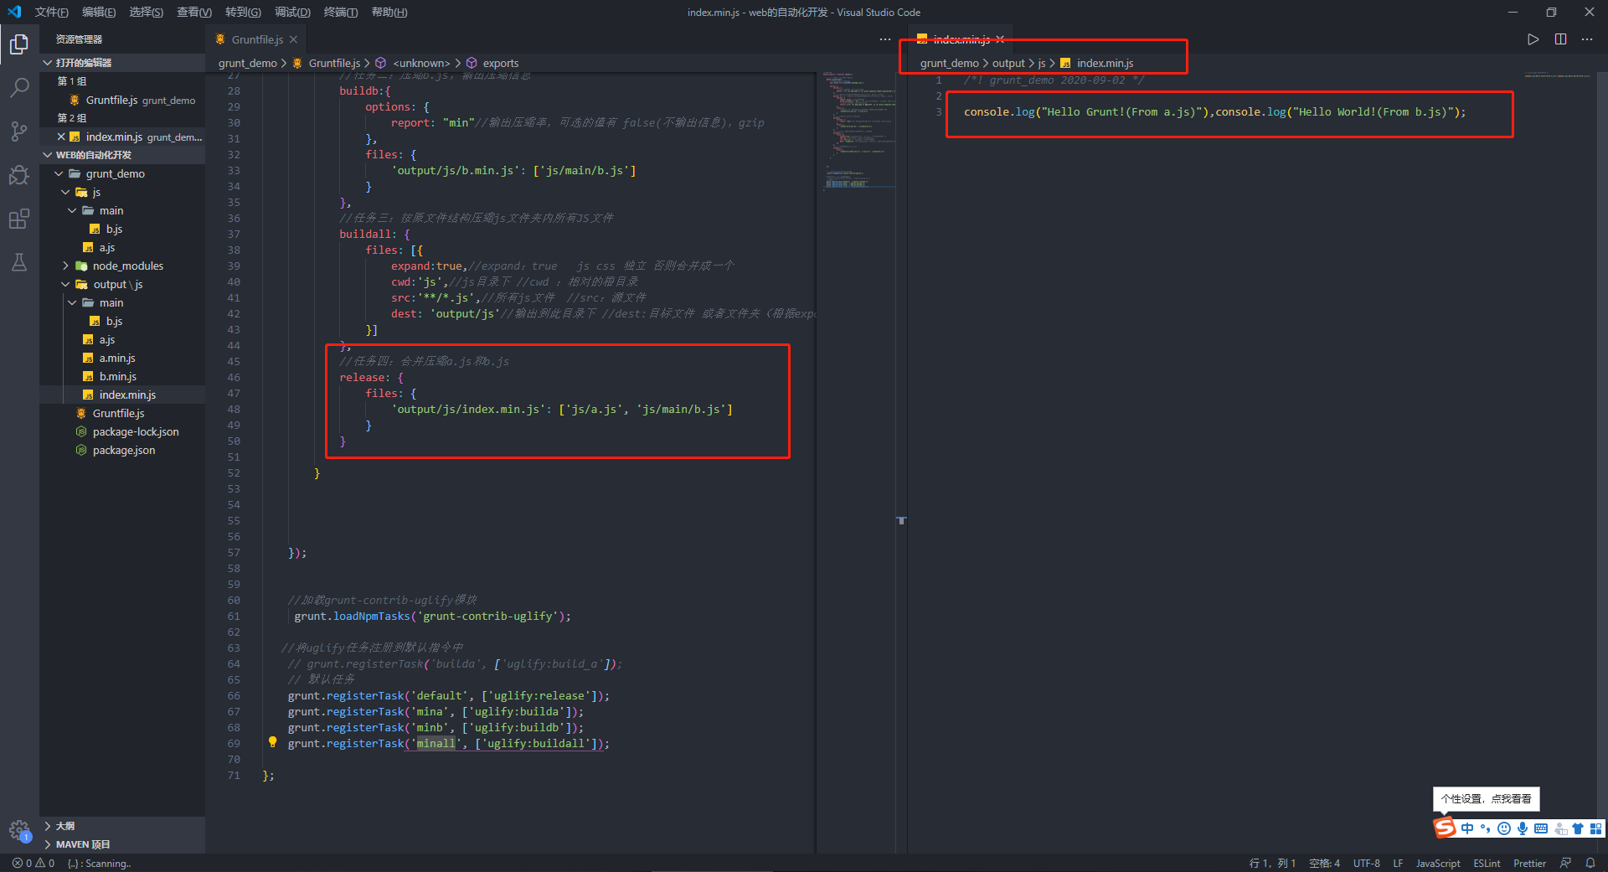Viewport: 1608px width, 872px height.
Task: Collapse the js source folder
Action: click(x=122, y=192)
